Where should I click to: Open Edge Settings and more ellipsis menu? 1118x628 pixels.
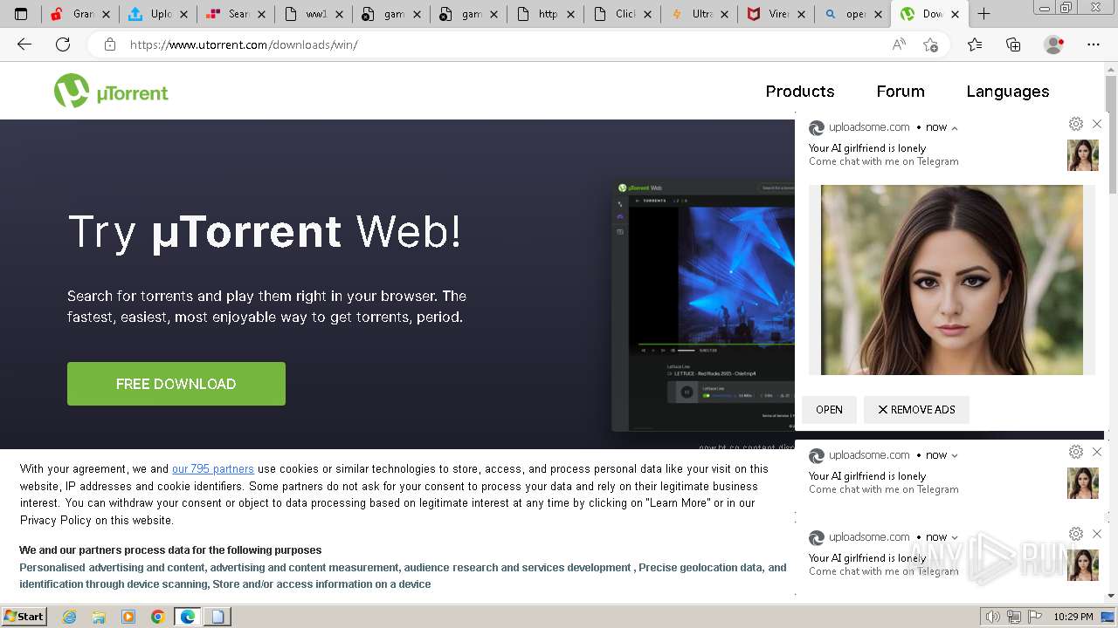click(1094, 44)
